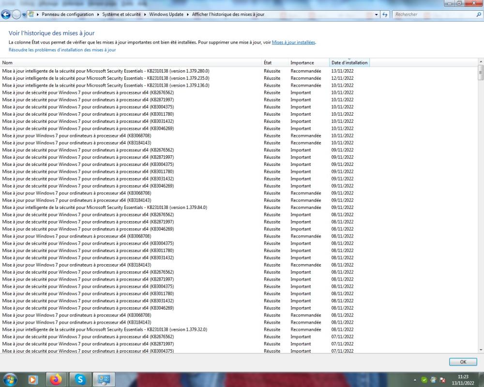The height and width of the screenshot is (387, 484).
Task: Click the OK button
Action: coord(463,362)
